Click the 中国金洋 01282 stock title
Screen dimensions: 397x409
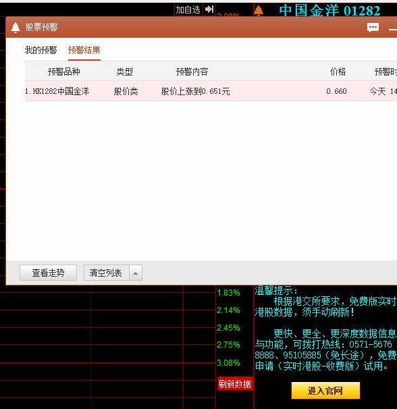pos(329,11)
